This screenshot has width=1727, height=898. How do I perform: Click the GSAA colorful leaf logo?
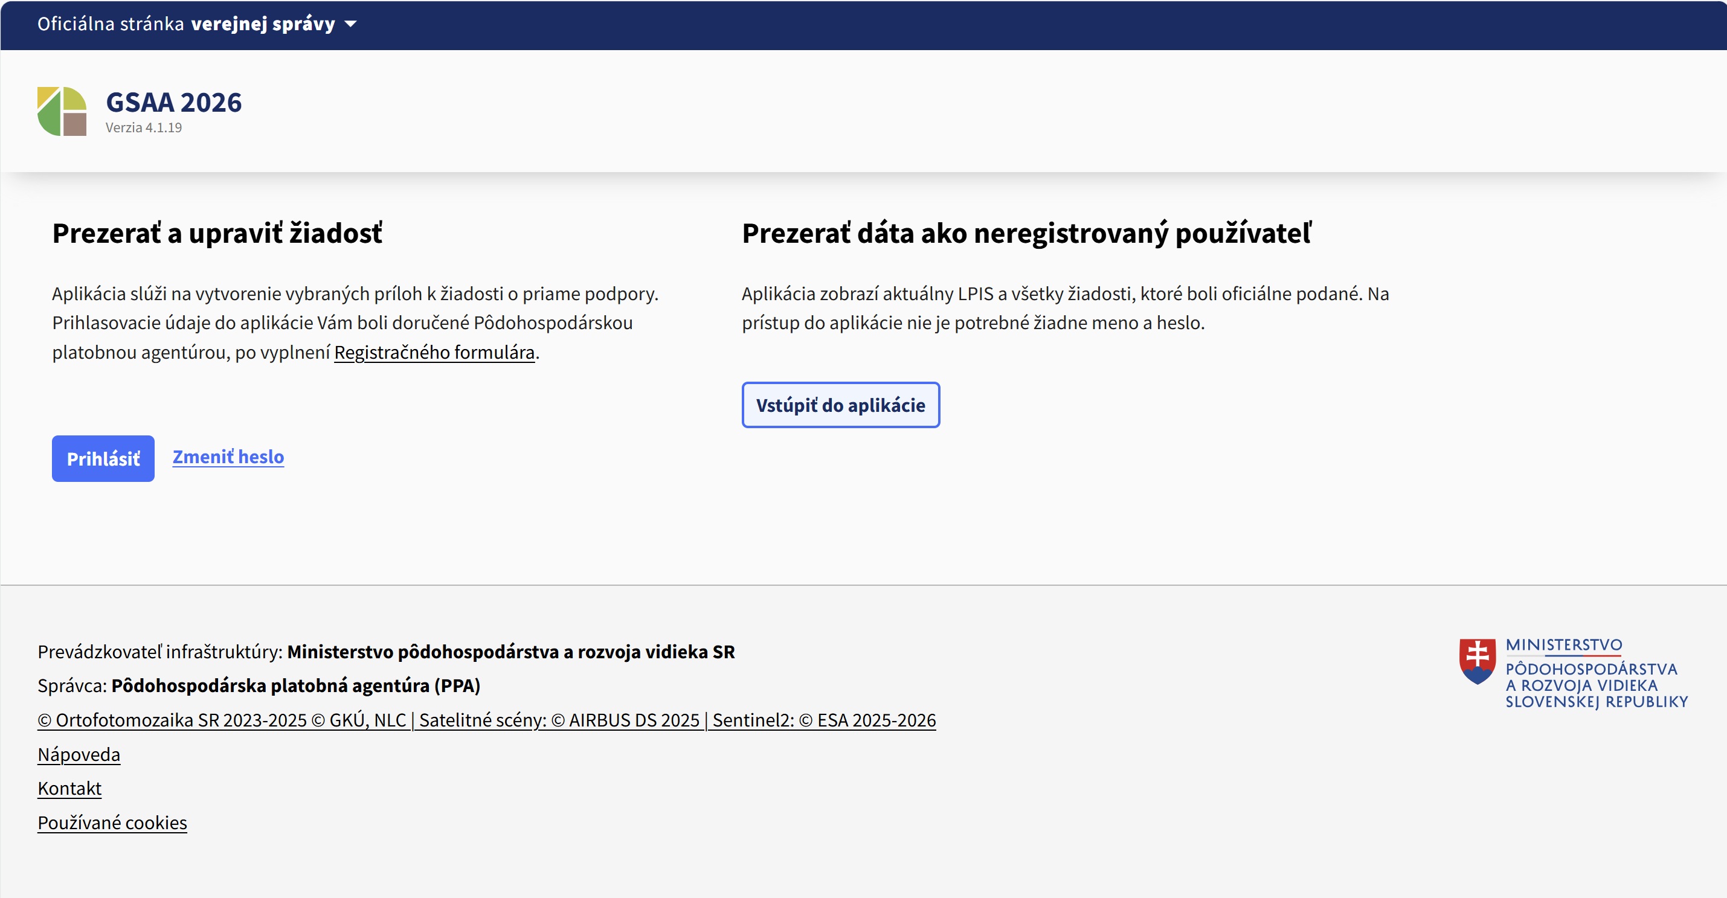click(62, 111)
